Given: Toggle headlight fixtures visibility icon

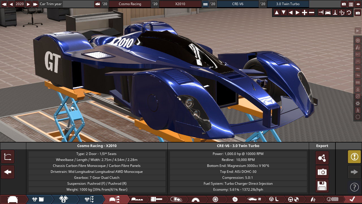Looking at the screenshot, I should [358, 75].
